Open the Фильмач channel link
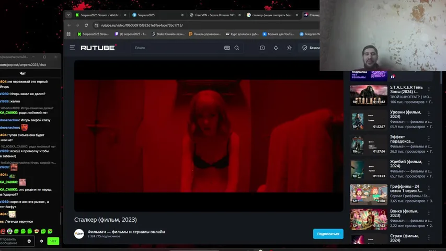The height and width of the screenshot is (251, 446). tap(126, 232)
